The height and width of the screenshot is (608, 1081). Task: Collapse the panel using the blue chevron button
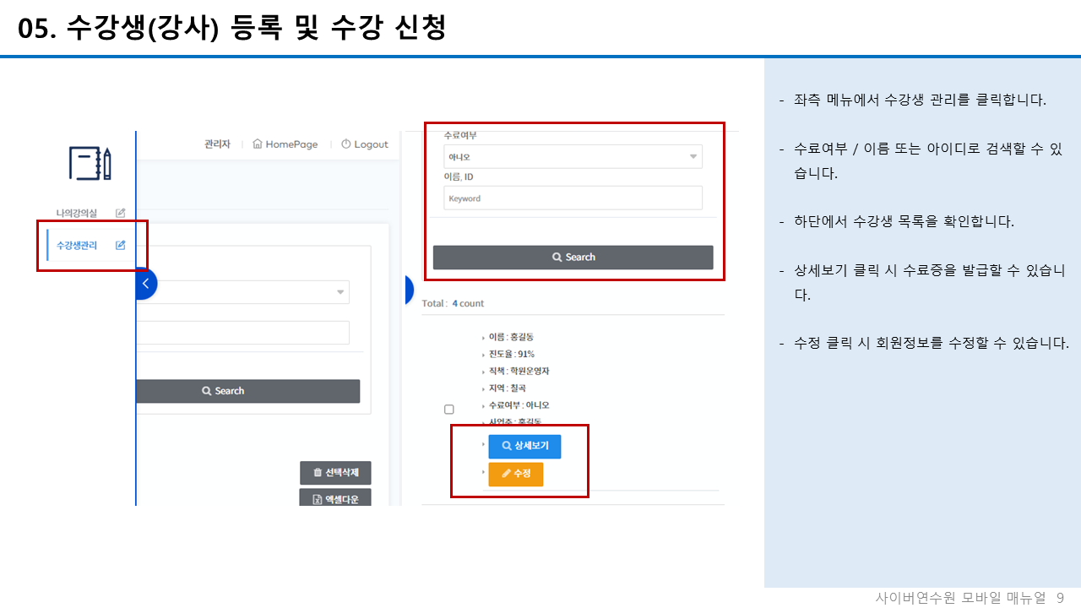tap(146, 284)
